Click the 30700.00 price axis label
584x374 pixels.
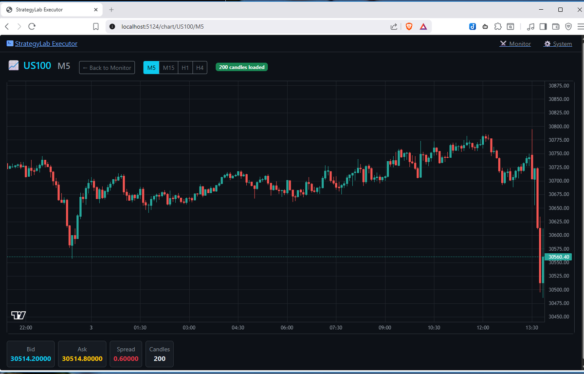point(559,181)
